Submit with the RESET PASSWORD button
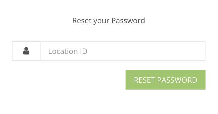 pyautogui.click(x=166, y=80)
